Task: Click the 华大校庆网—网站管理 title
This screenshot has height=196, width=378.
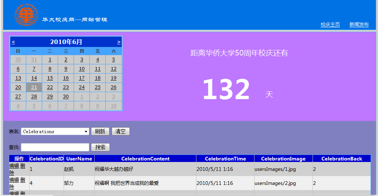Action: (75, 20)
